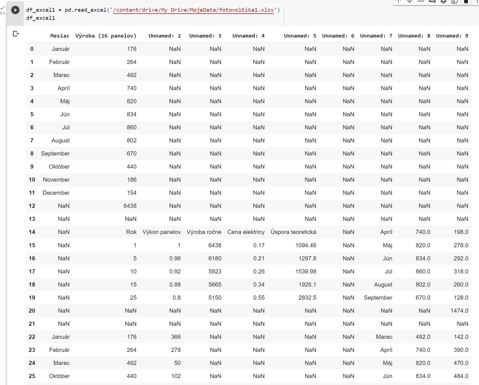Click the green execution checkmark status

coord(3,8)
